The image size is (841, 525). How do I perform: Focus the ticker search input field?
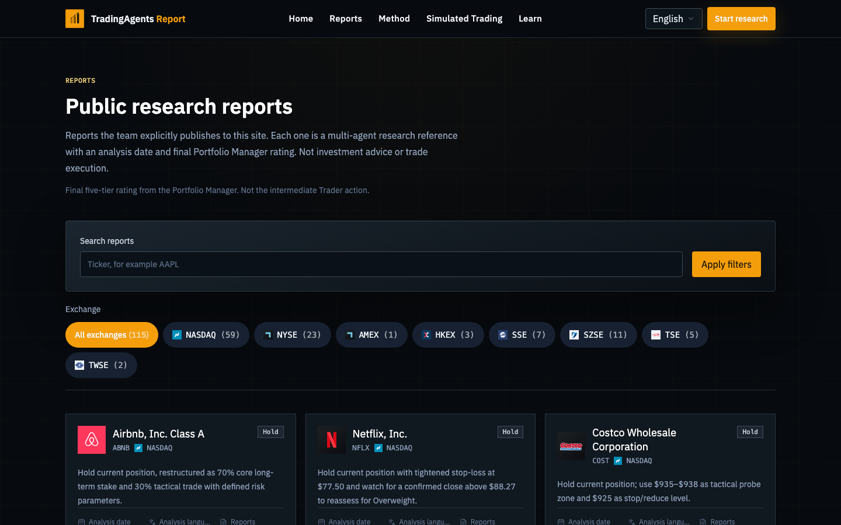coord(381,264)
